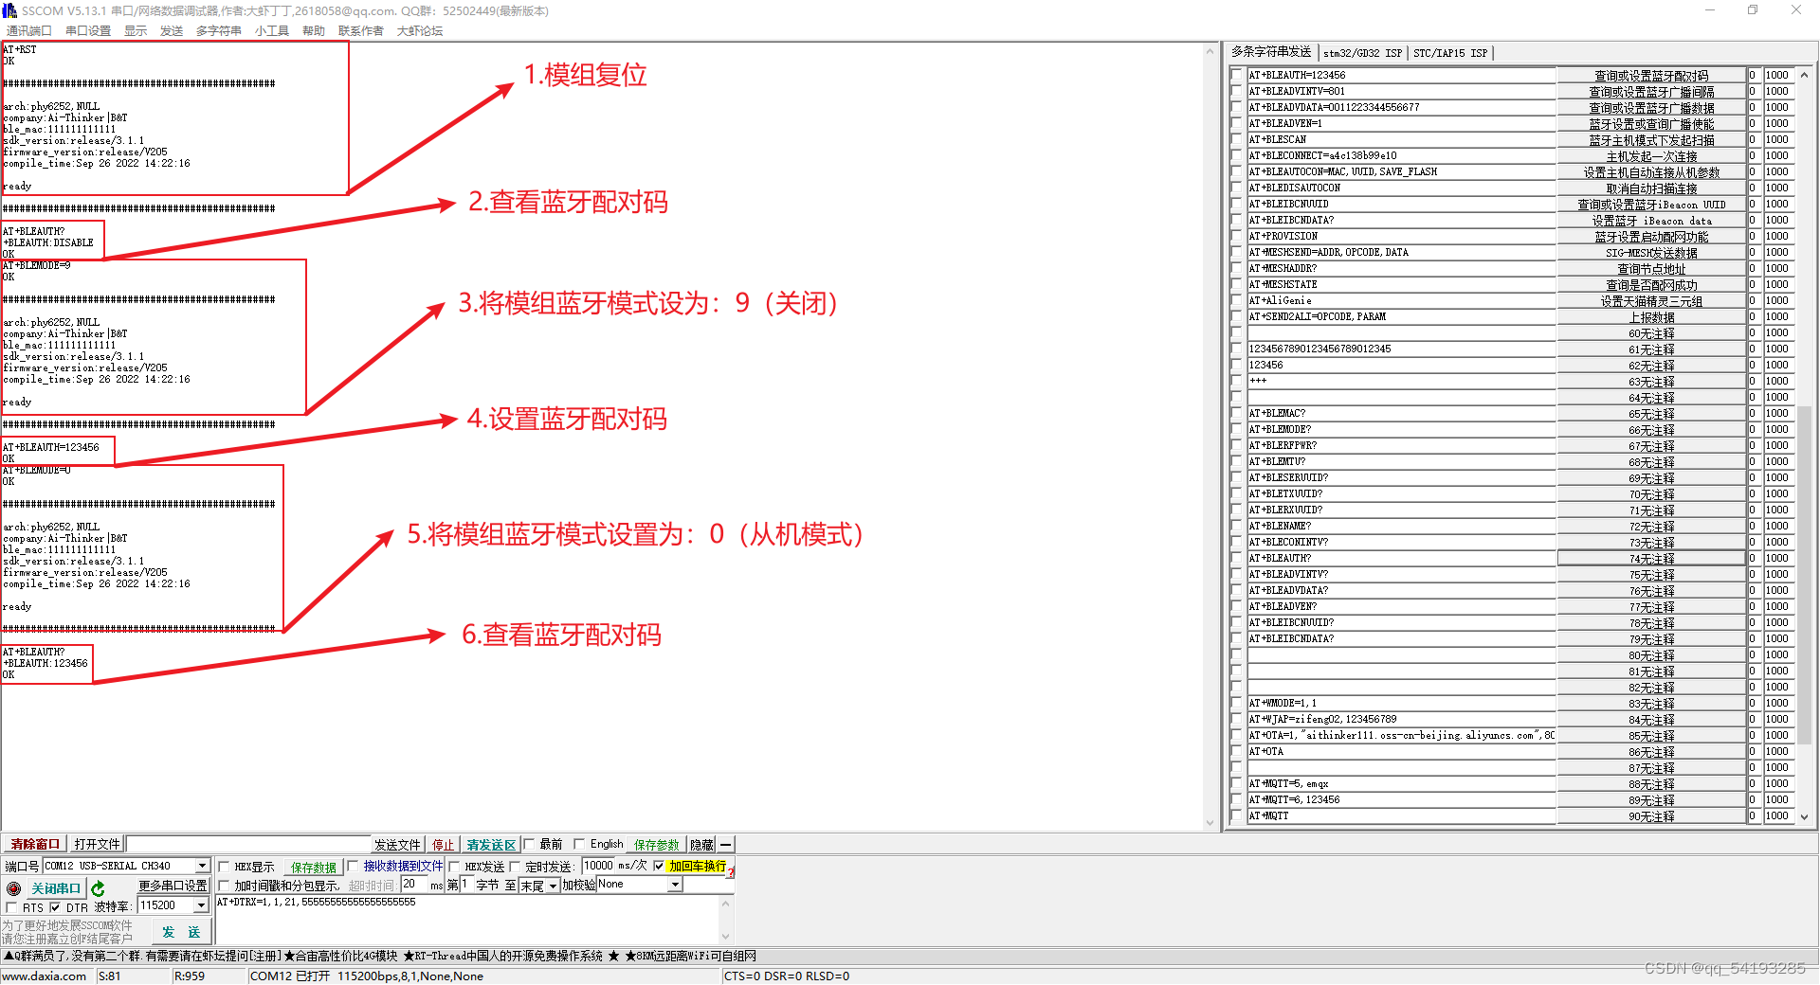Viewport: 1820px width, 985px height.
Task: Open the 小工具 menu
Action: [272, 31]
